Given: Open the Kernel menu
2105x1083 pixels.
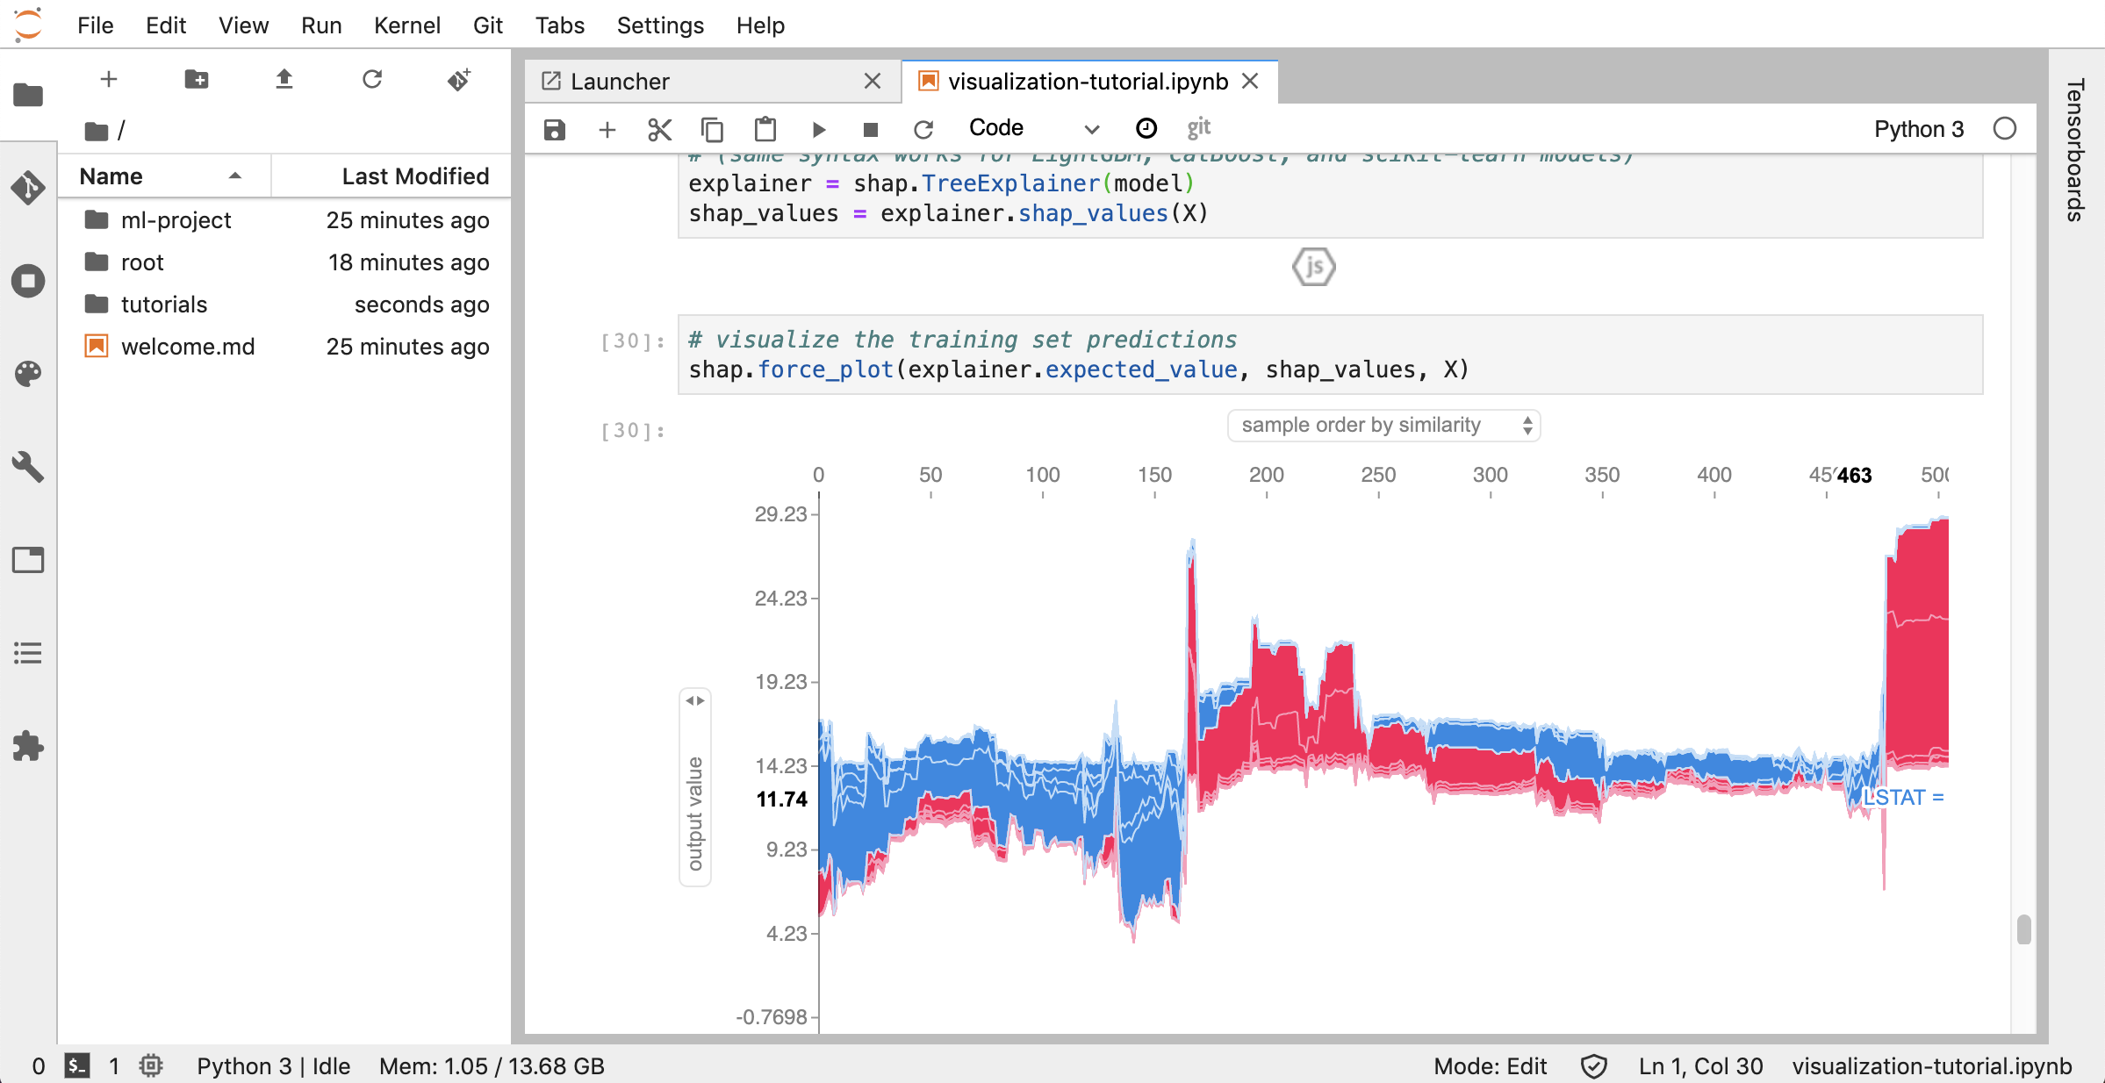Looking at the screenshot, I should click(406, 25).
